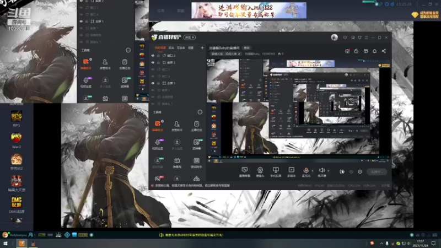This screenshot has height=248, width=441.
Task: Open the 成为新锐会员 membership link
Action: click(x=425, y=15)
